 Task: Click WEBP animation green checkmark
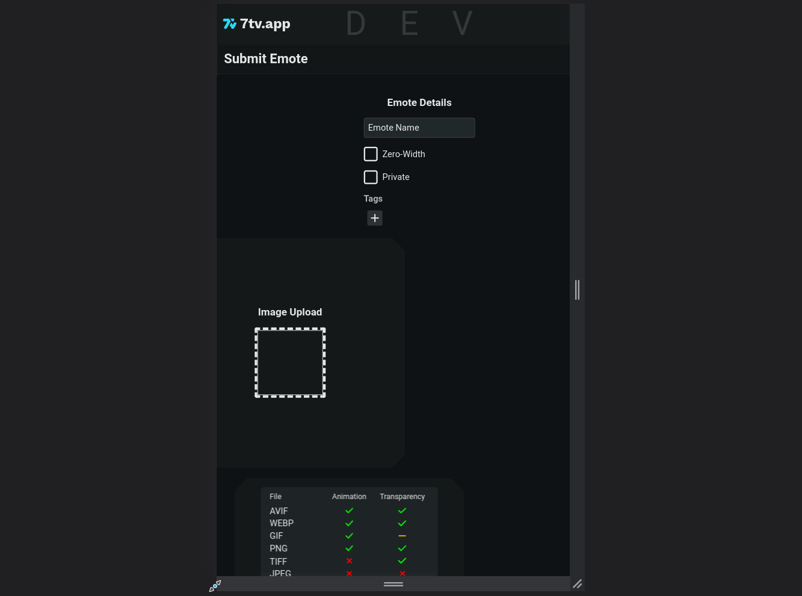(x=349, y=523)
